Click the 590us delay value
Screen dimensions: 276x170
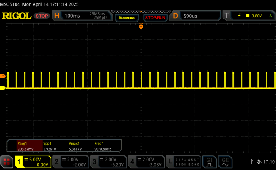pyautogui.click(x=190, y=16)
